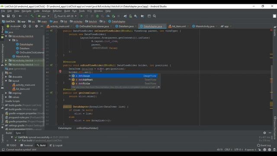This screenshot has width=277, height=156.
Task: Open the Pixel XL API 28 device dropdown
Action: (65, 16)
